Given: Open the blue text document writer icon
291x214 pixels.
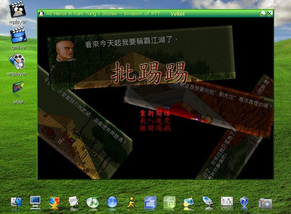Looking at the screenshot, I should tap(150, 202).
